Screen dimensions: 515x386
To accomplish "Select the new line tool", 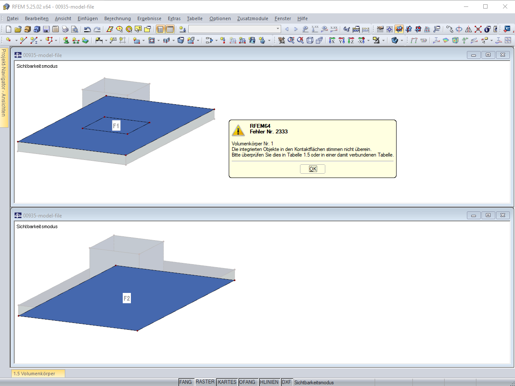I will tap(23, 40).
